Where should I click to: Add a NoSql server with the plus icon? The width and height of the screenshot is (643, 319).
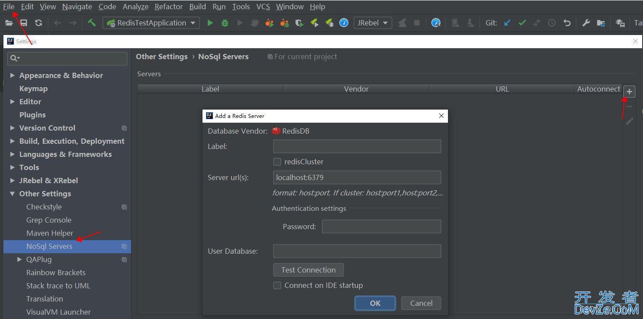(629, 92)
